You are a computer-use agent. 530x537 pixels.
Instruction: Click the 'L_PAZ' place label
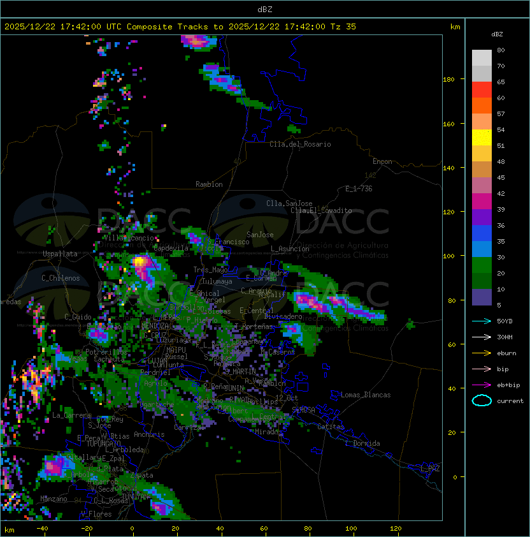pos(430,469)
